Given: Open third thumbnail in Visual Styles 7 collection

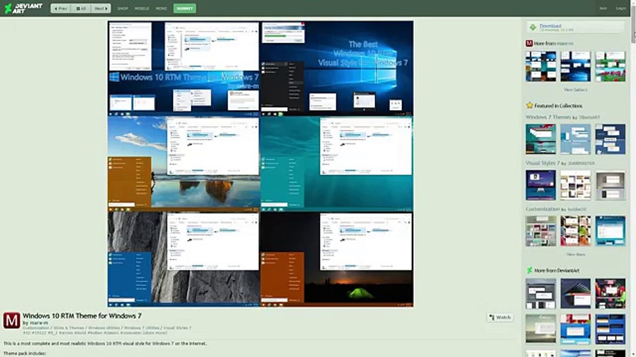Looking at the screenshot, I should (x=610, y=185).
